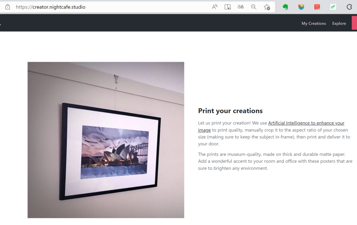Expand the chevron at navbar's left edge
Screen dimensions: 357x225
(x=1, y=24)
